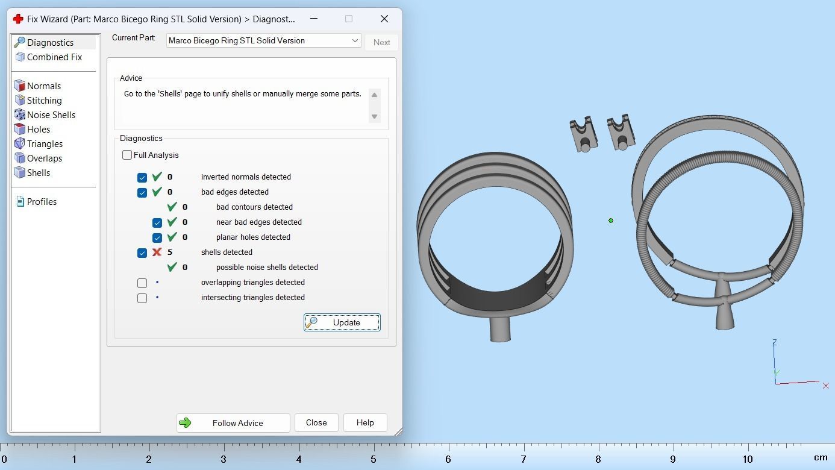
Task: Click the Shells page icon
Action: (19, 173)
